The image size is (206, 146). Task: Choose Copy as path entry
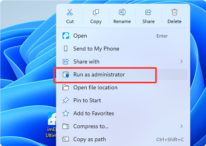point(123,139)
